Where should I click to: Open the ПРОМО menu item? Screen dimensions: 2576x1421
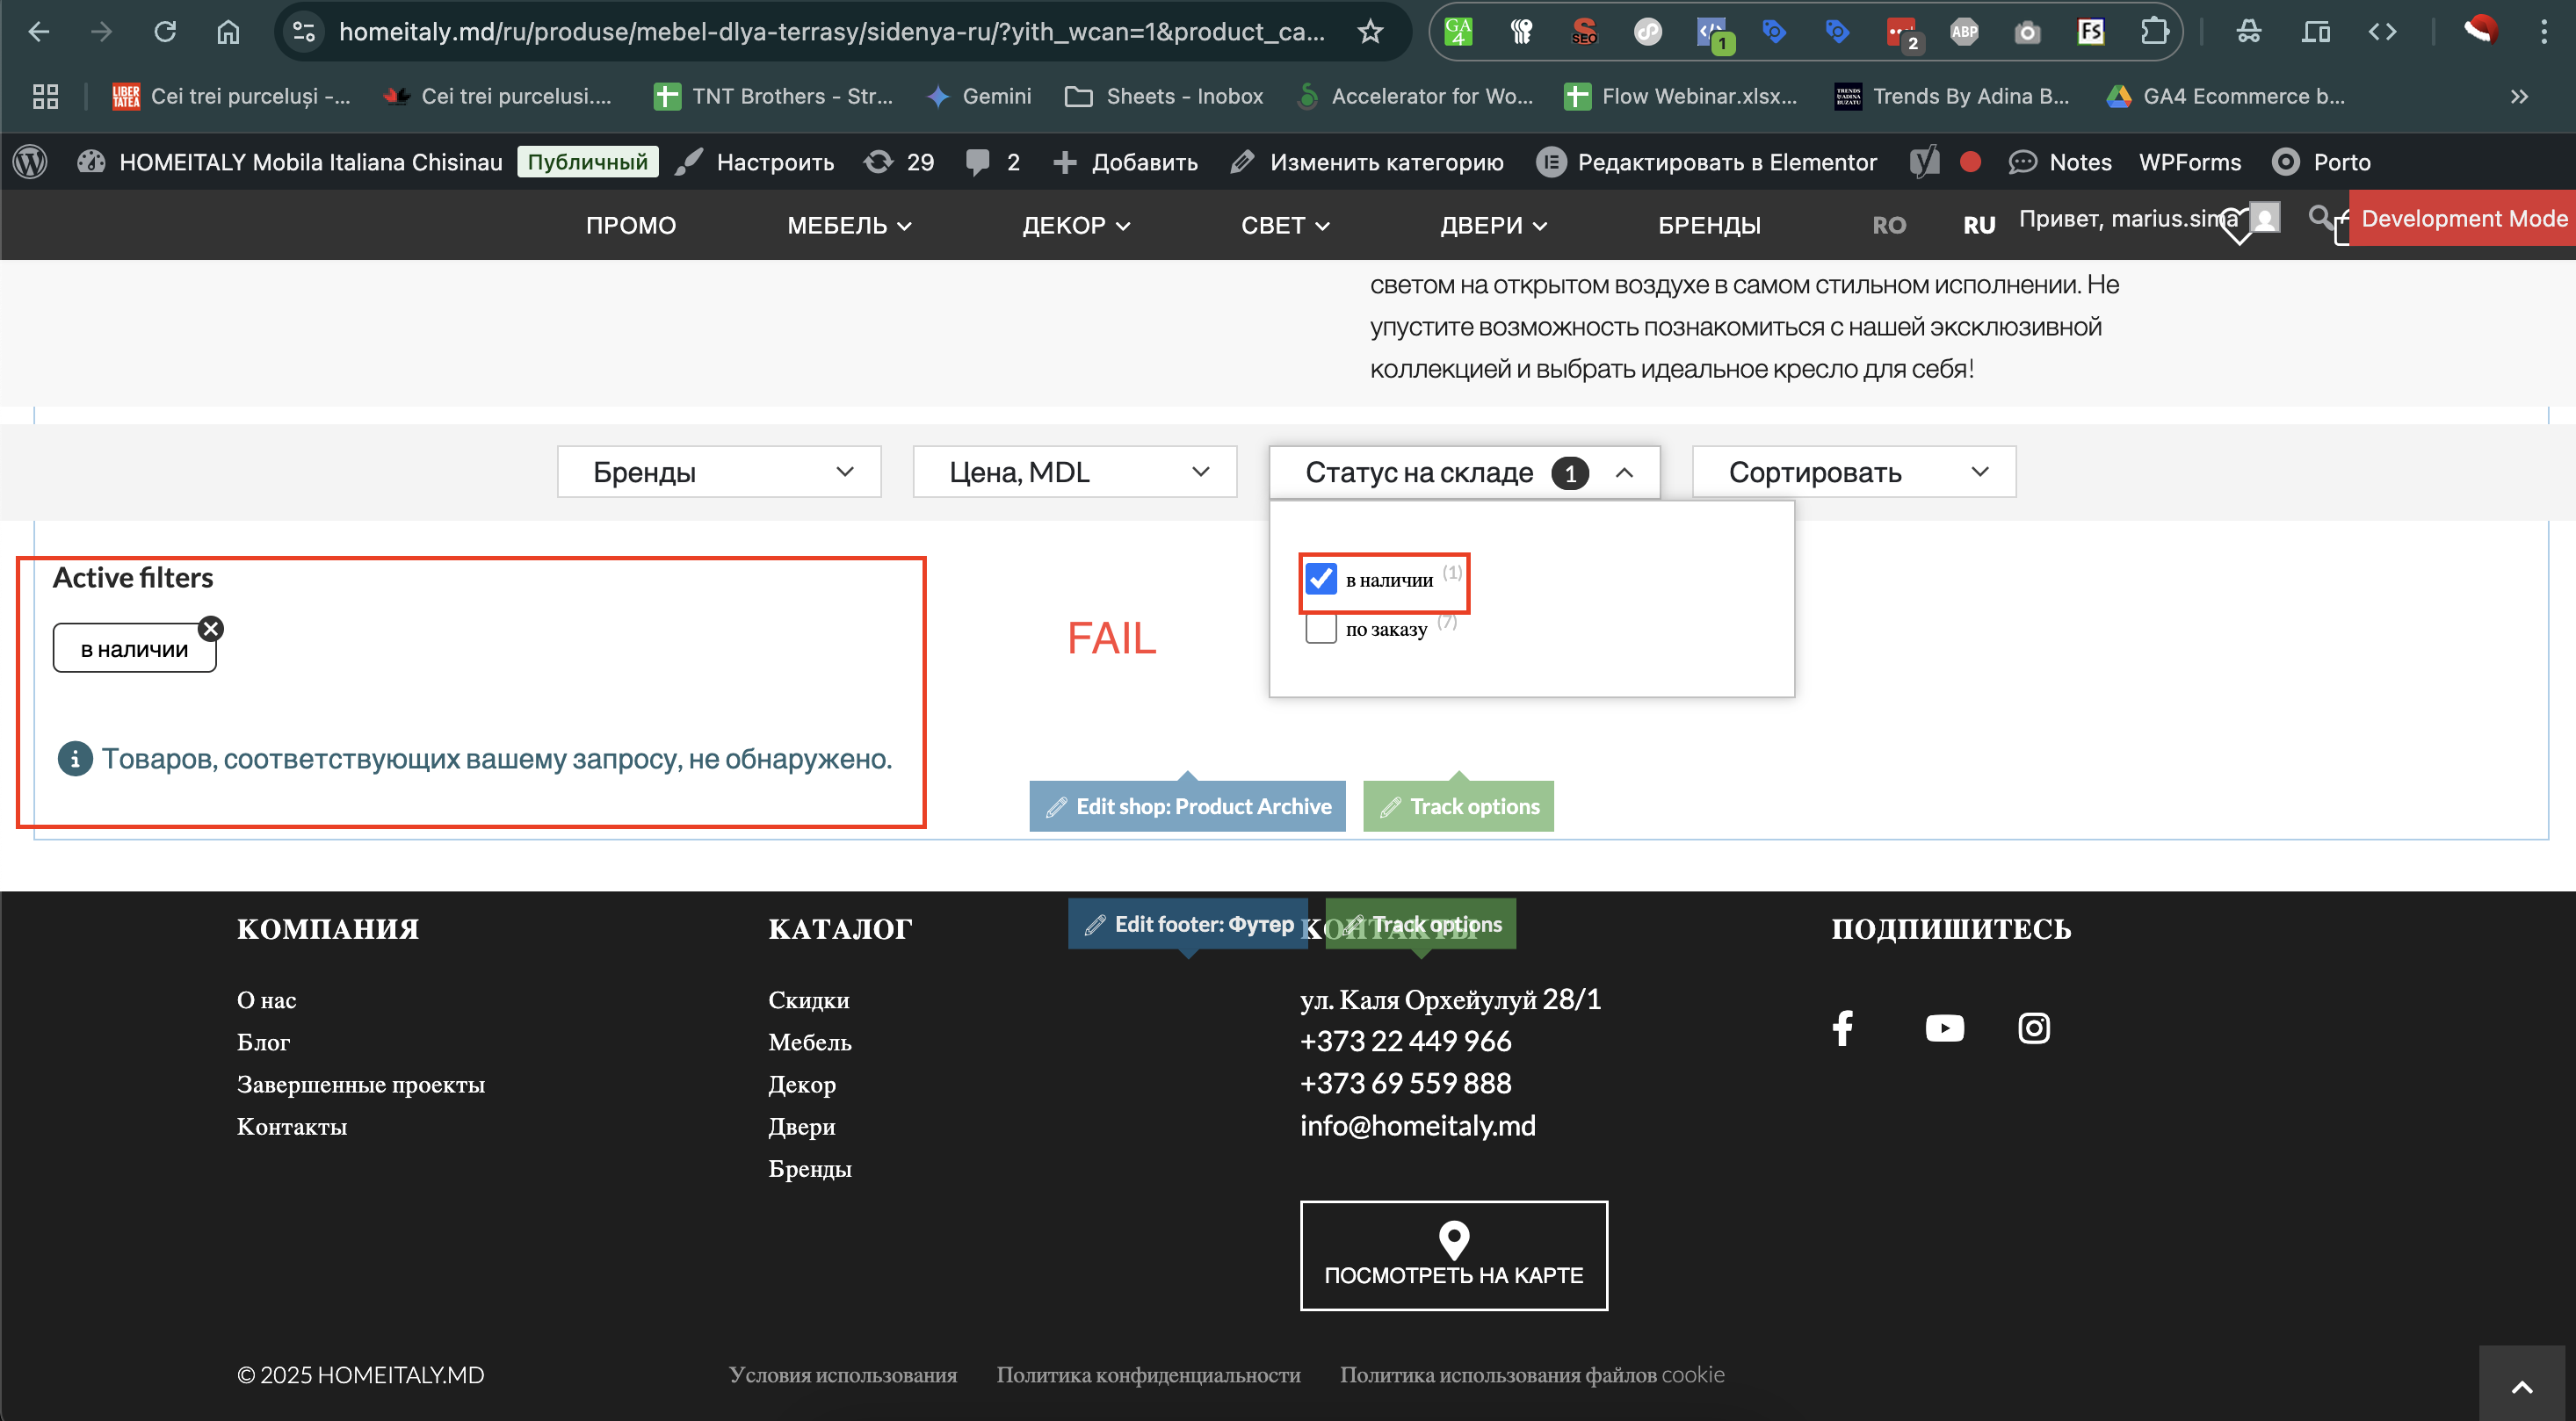tap(631, 226)
